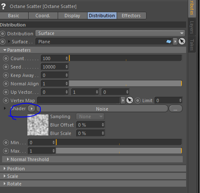Expand the Shader row disclosure triangle
Screen dimensions: 200x193
point(5,108)
